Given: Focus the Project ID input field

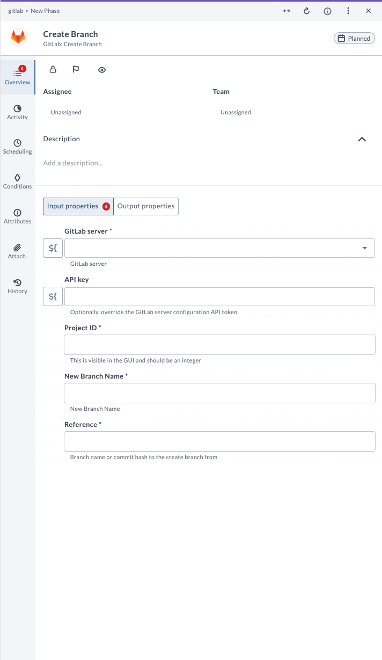Looking at the screenshot, I should point(219,345).
